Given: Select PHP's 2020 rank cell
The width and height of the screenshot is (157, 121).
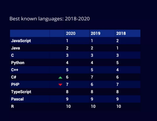Looking at the screenshot, I should pos(67,85).
